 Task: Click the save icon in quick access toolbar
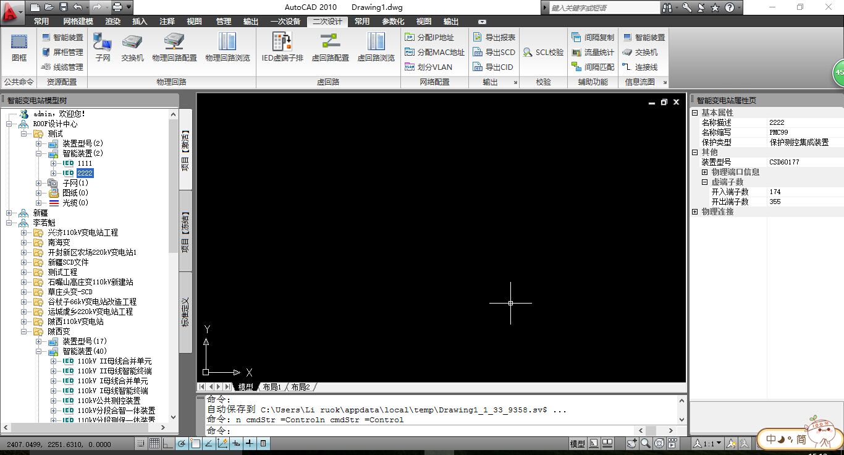point(64,7)
